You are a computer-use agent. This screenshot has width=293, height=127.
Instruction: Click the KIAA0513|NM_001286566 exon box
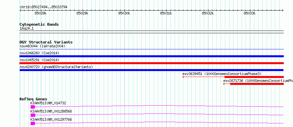point(33,115)
